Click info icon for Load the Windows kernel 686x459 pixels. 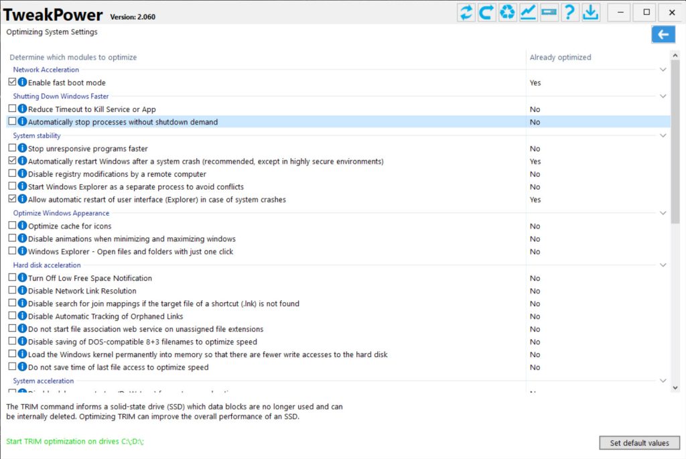(x=22, y=354)
